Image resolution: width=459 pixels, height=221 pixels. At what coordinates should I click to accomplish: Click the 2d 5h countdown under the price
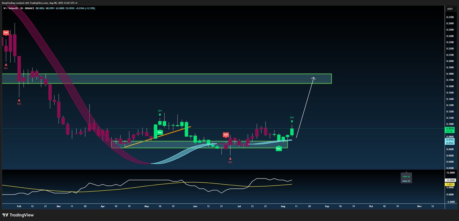coord(450,132)
